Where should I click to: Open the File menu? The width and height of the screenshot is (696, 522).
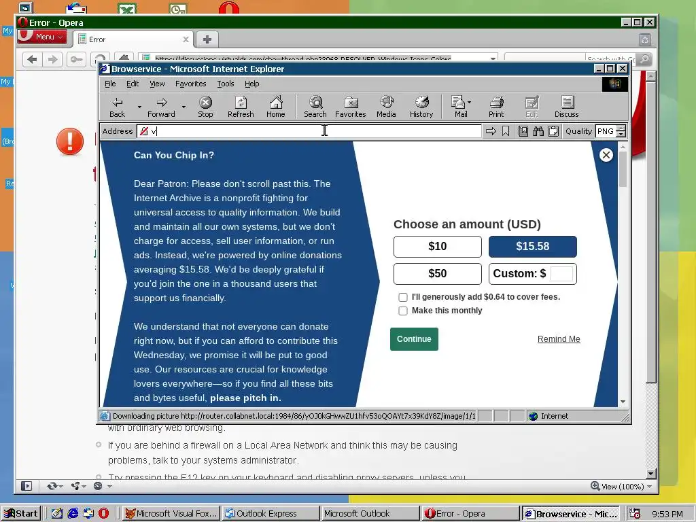tap(110, 84)
